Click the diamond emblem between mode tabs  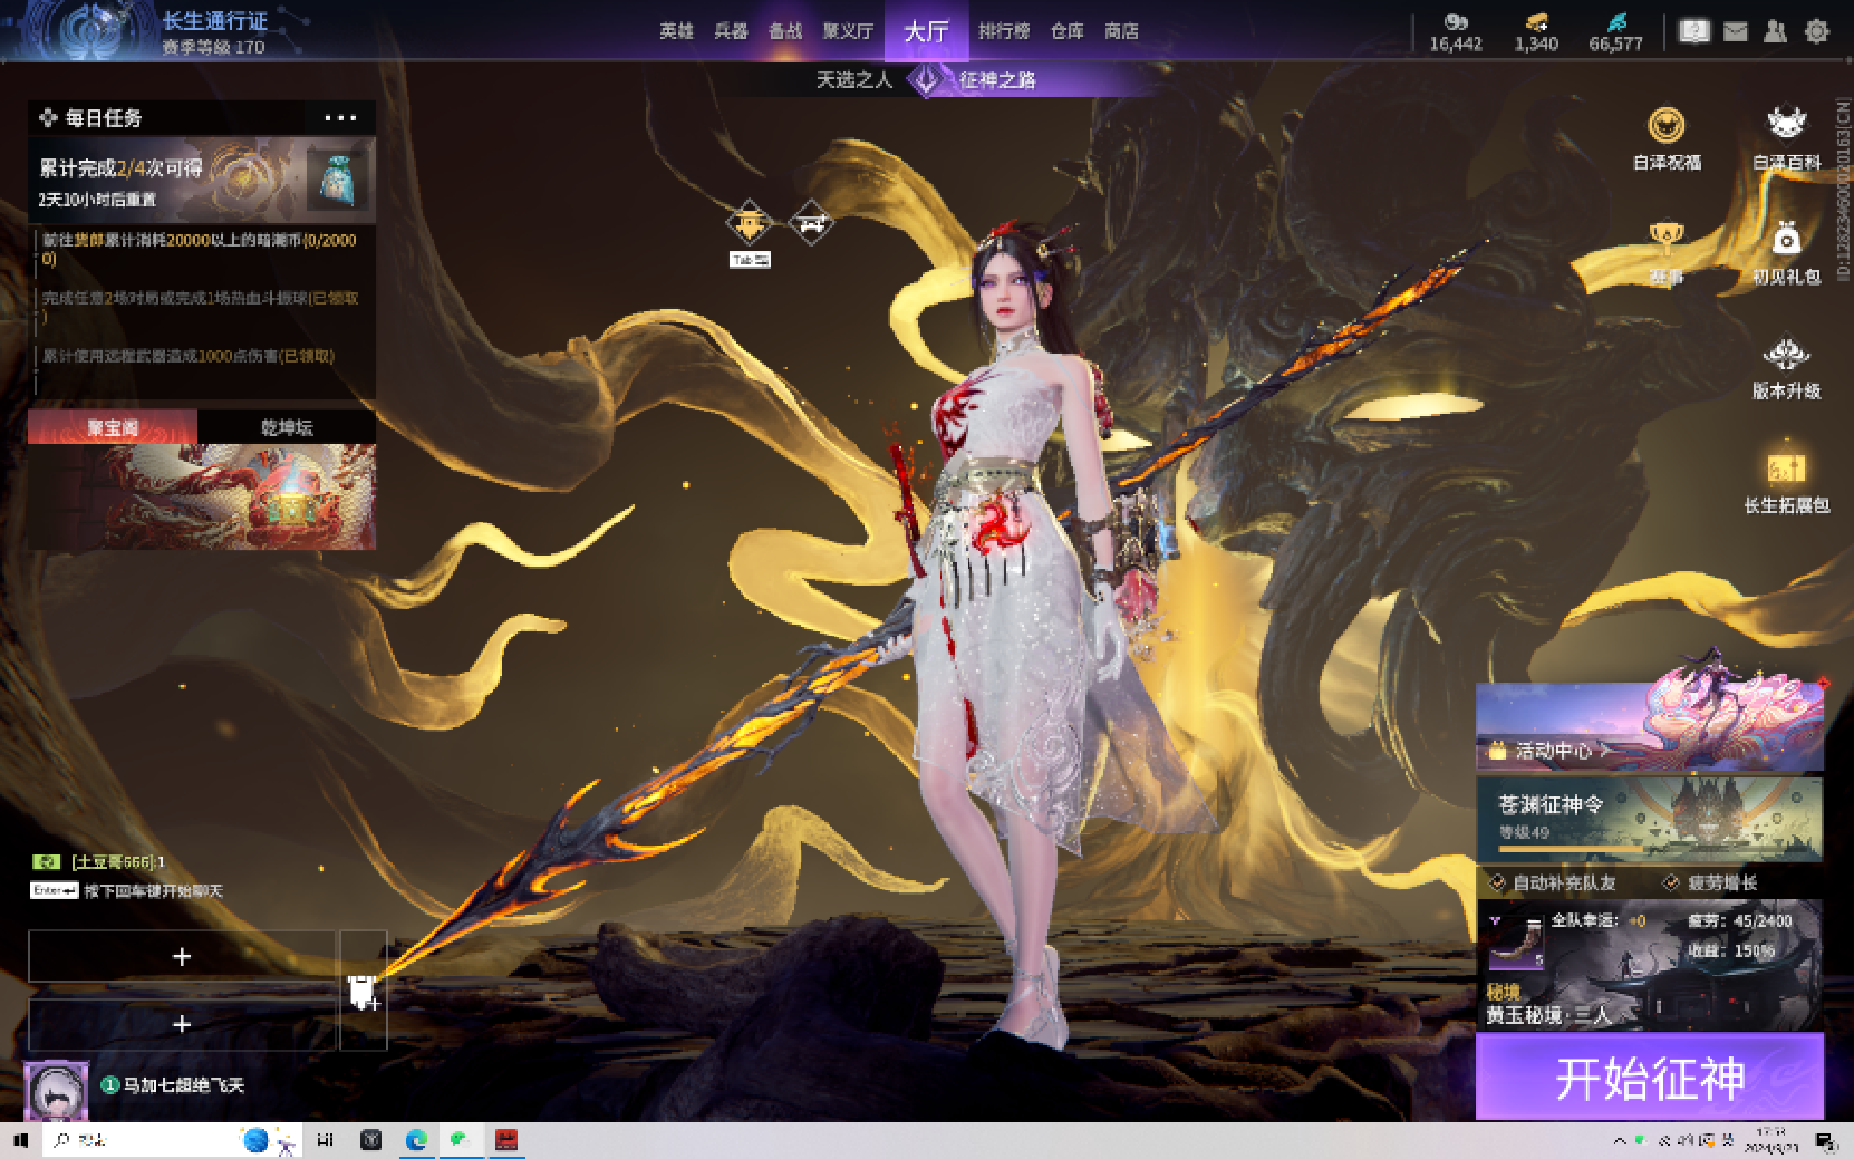coord(926,79)
